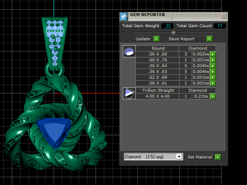Click the Gem Reporter panel icon
Screen dimensions: 247x185
123,16
